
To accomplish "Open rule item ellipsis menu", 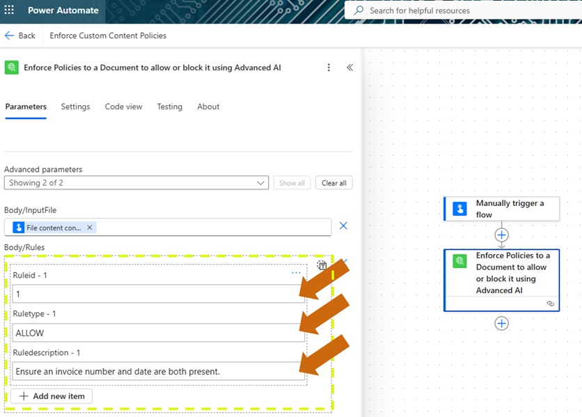I will (296, 274).
